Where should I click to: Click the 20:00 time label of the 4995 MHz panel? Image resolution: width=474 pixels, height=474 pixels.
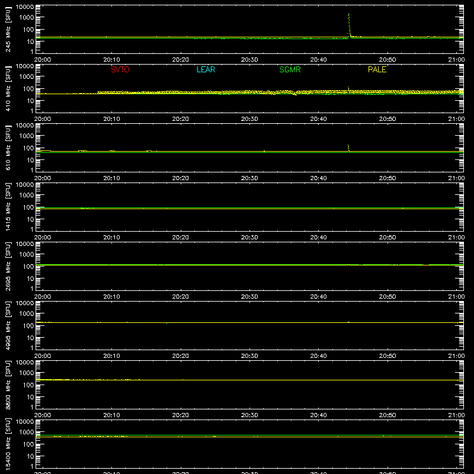43,356
